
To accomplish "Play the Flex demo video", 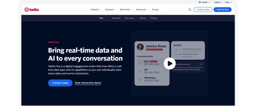I will pos(170,64).
